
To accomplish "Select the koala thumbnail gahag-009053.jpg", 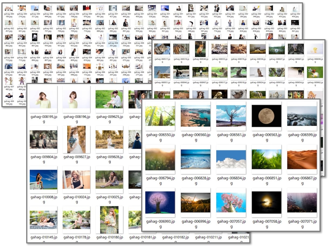I will 277,72.
